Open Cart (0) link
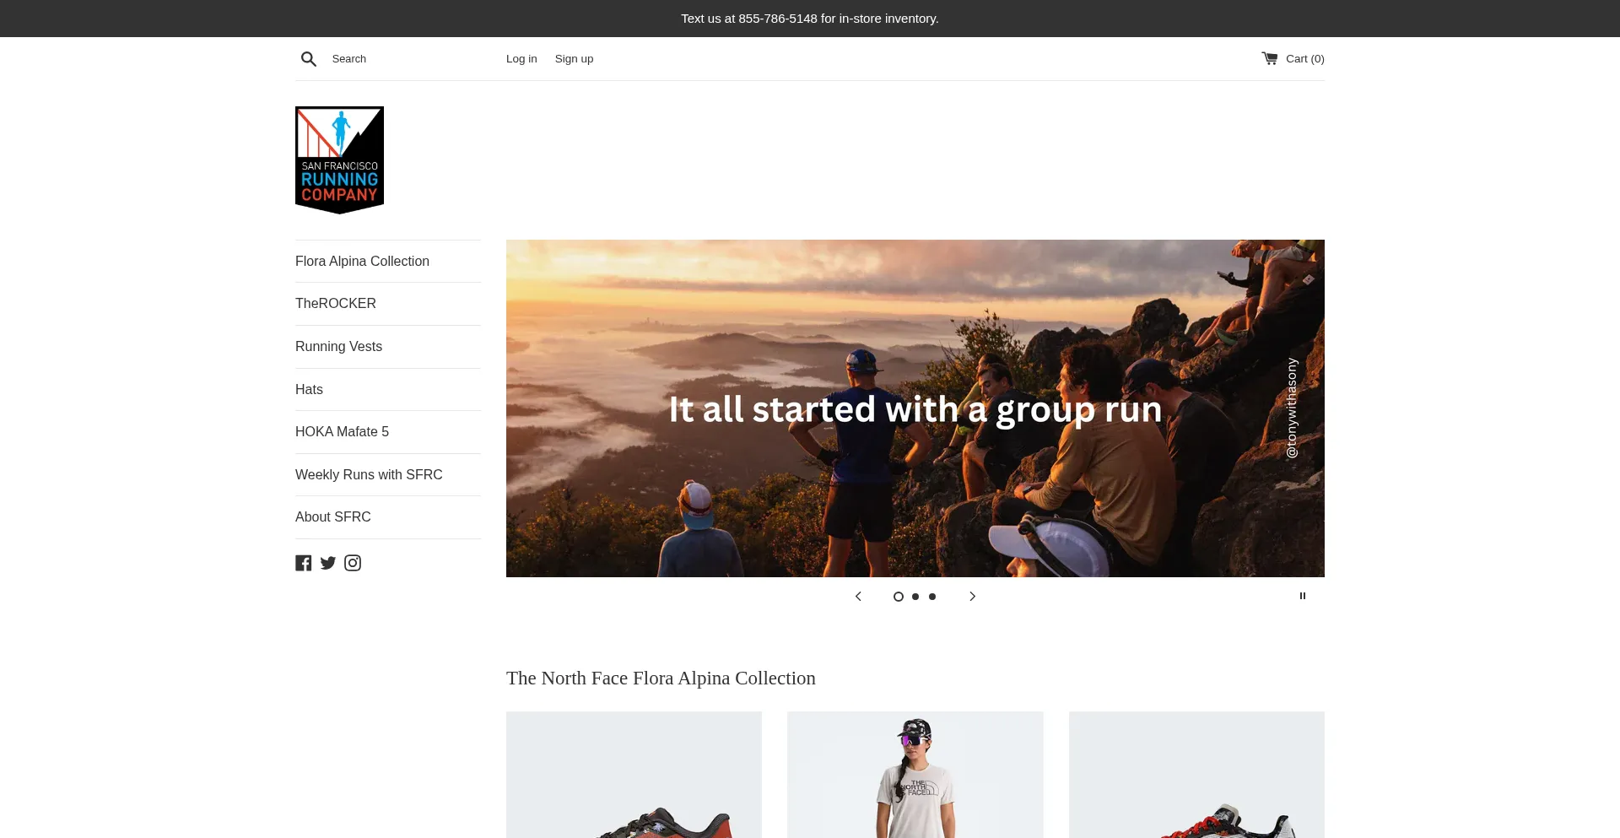 click(1304, 59)
